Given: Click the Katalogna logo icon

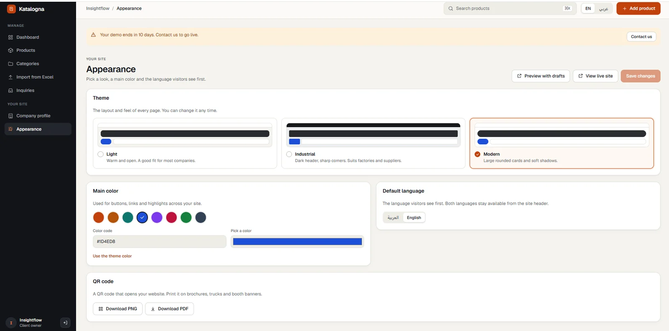Looking at the screenshot, I should tap(11, 9).
